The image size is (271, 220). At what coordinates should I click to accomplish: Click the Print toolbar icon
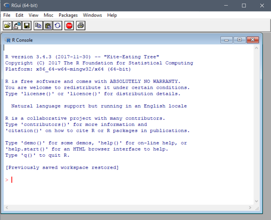click(x=81, y=26)
